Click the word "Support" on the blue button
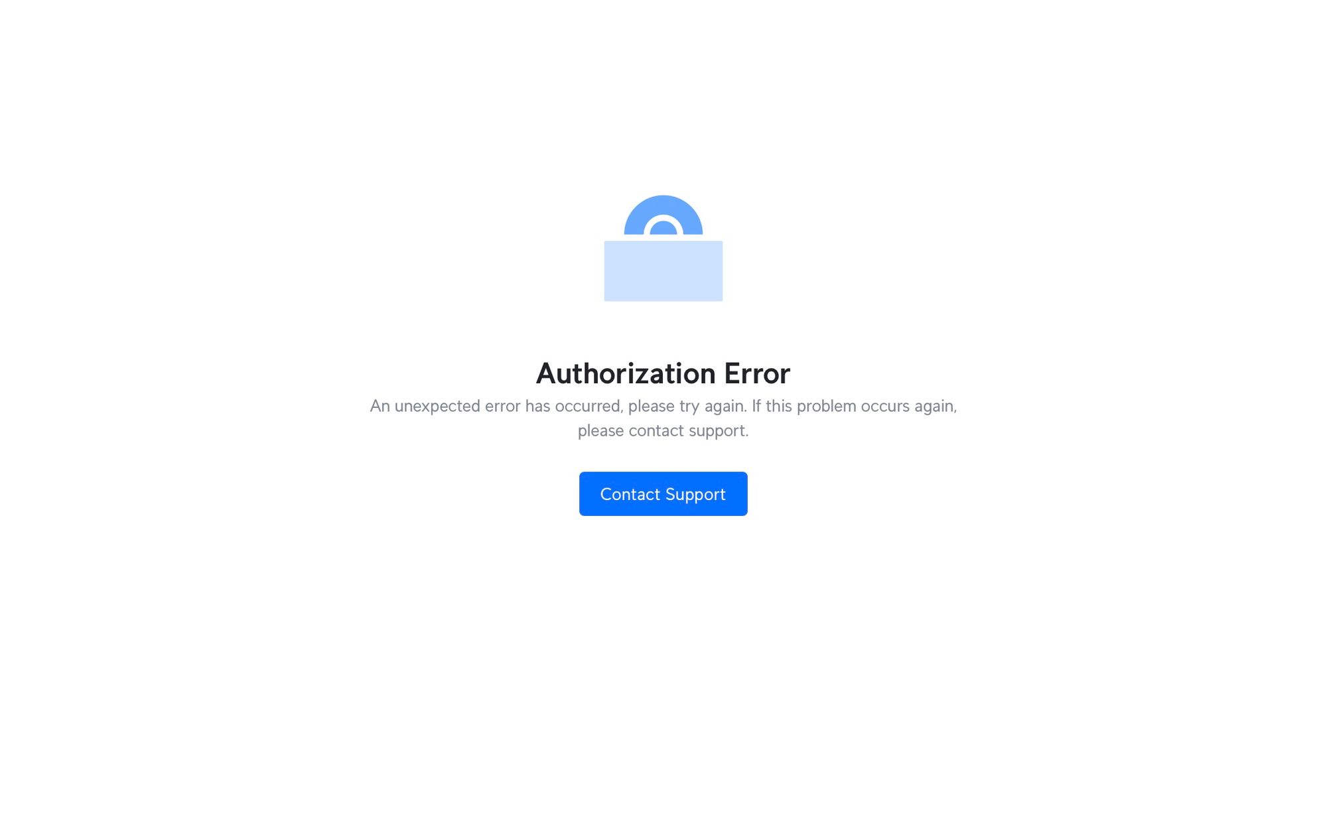 695,495
